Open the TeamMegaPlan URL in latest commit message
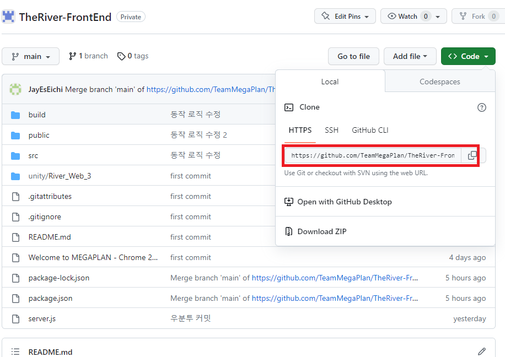 211,89
